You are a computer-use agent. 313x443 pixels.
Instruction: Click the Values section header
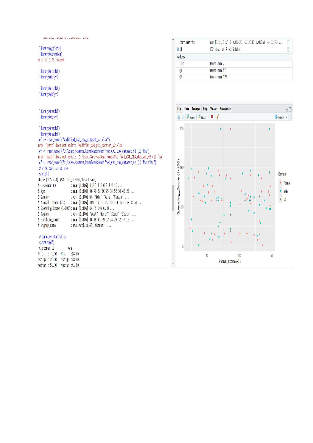click(181, 57)
